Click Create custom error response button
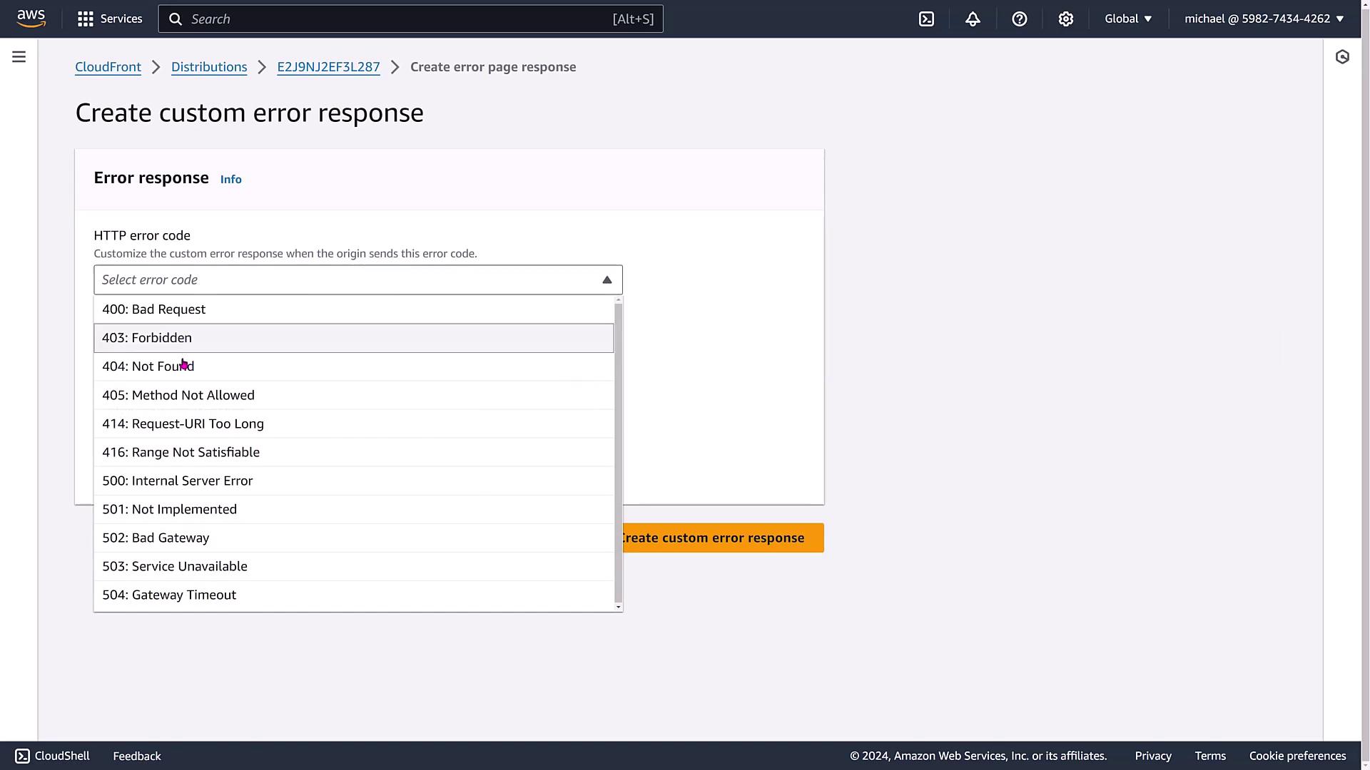 click(721, 538)
